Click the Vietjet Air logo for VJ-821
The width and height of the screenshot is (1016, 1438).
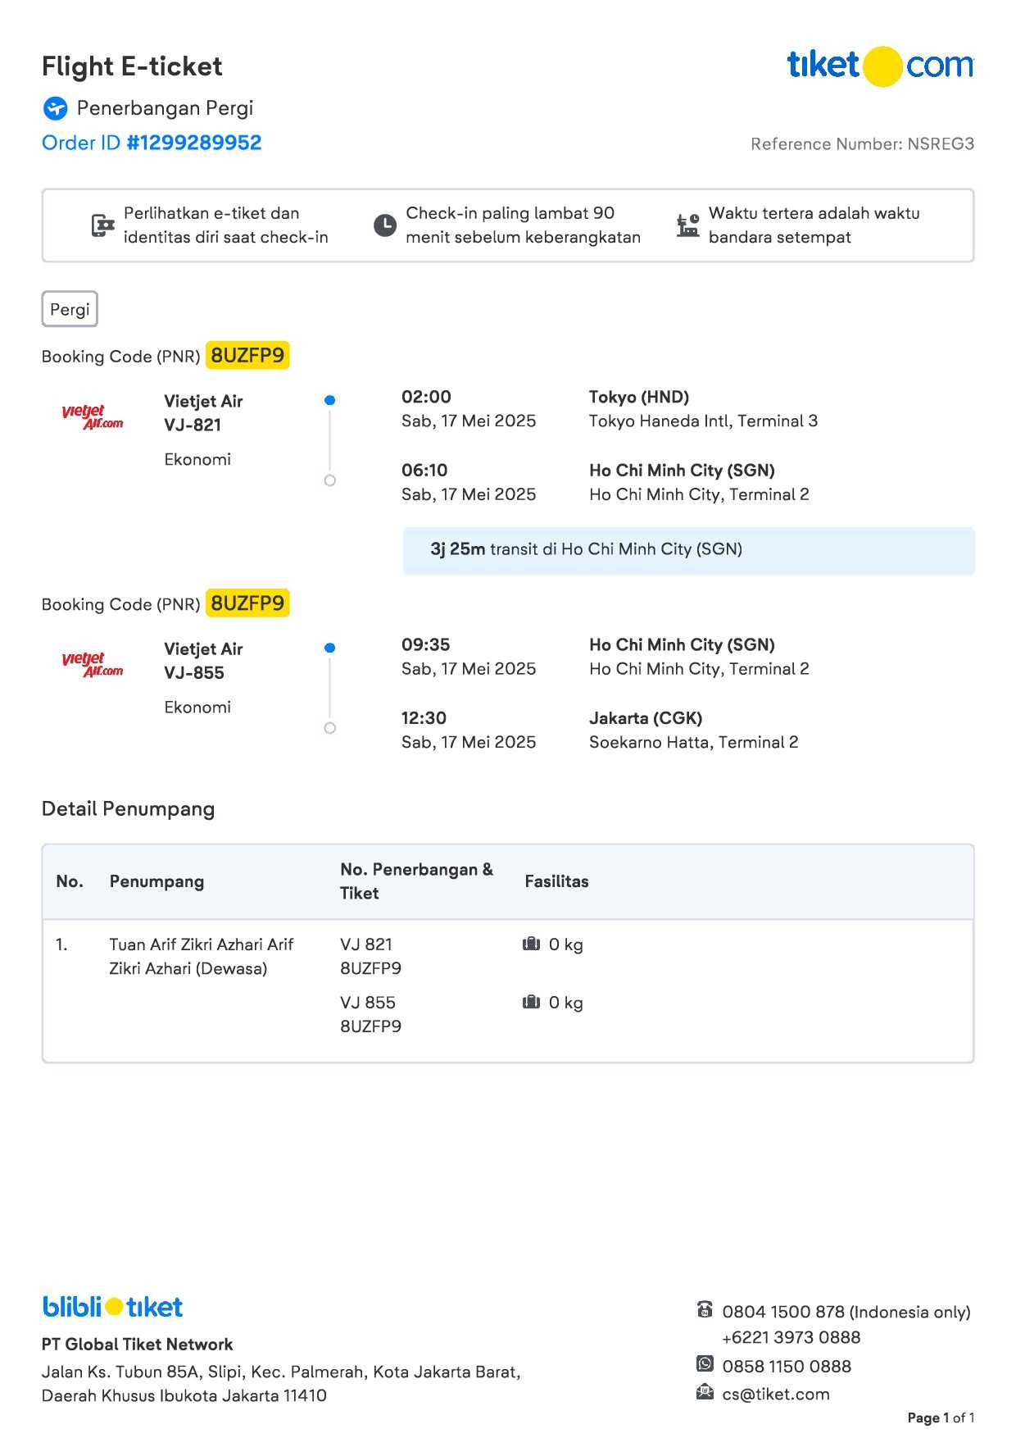coord(92,416)
